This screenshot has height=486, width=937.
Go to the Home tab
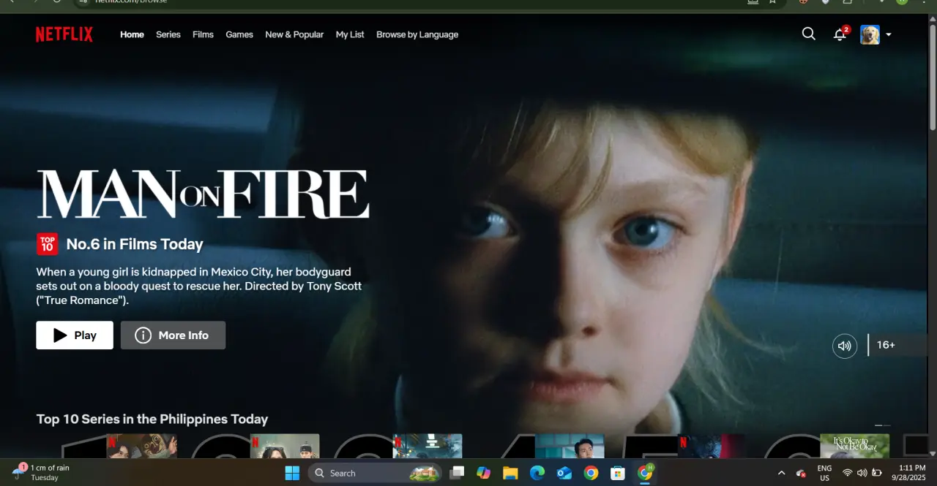132,34
